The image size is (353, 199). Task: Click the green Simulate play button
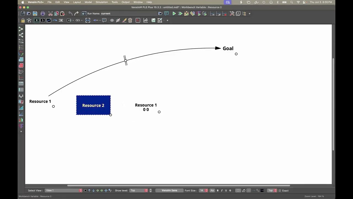pyautogui.click(x=174, y=13)
